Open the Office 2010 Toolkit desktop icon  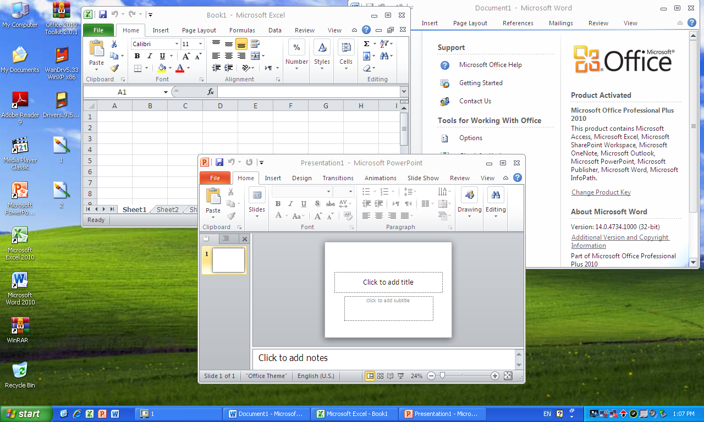click(61, 18)
